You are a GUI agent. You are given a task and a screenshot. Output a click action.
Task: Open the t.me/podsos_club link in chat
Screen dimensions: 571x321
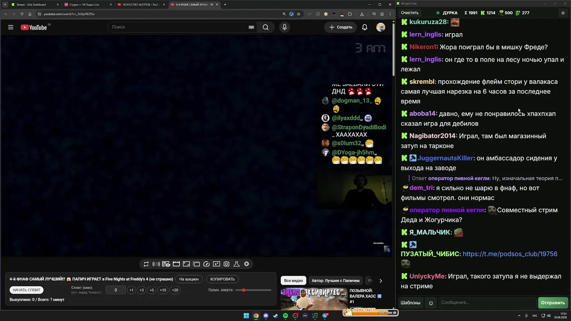coord(510,254)
